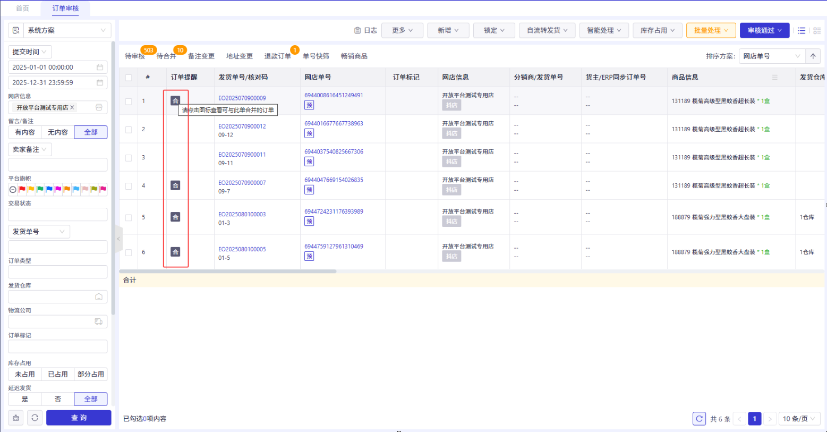
Task: Expand the 新增 dropdown button
Action: click(x=448, y=30)
